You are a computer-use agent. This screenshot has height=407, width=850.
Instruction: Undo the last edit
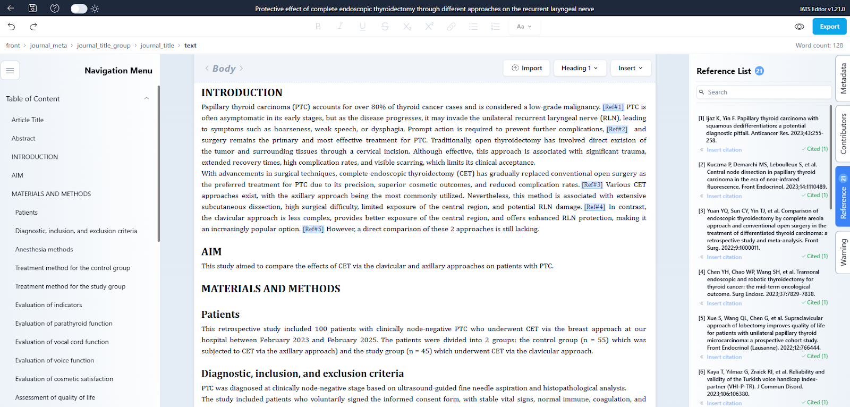[x=12, y=27]
